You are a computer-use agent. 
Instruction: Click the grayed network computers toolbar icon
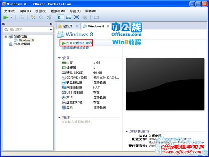tap(21, 17)
